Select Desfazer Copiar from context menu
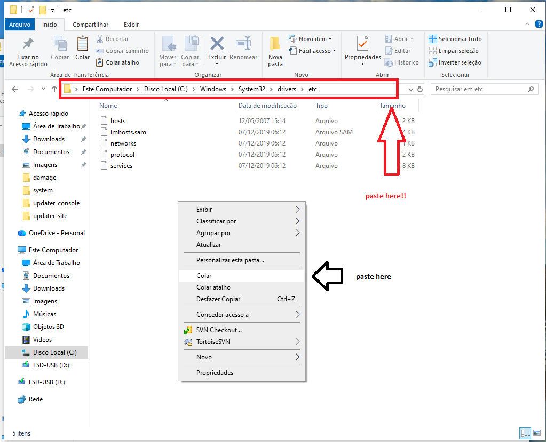The image size is (546, 442). click(x=242, y=299)
